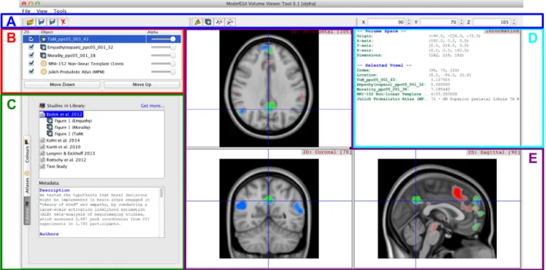Click the atlas icon beside MNI-152 Non-linear Template

point(43,63)
